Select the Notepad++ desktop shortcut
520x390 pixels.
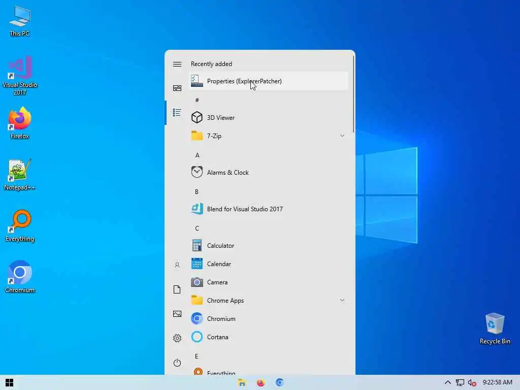tap(20, 175)
